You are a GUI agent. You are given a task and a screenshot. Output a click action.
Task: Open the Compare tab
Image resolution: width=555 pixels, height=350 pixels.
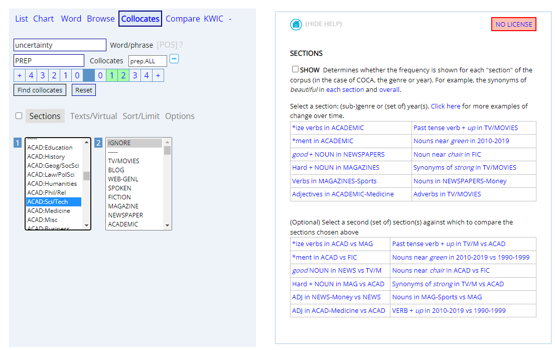point(183,19)
